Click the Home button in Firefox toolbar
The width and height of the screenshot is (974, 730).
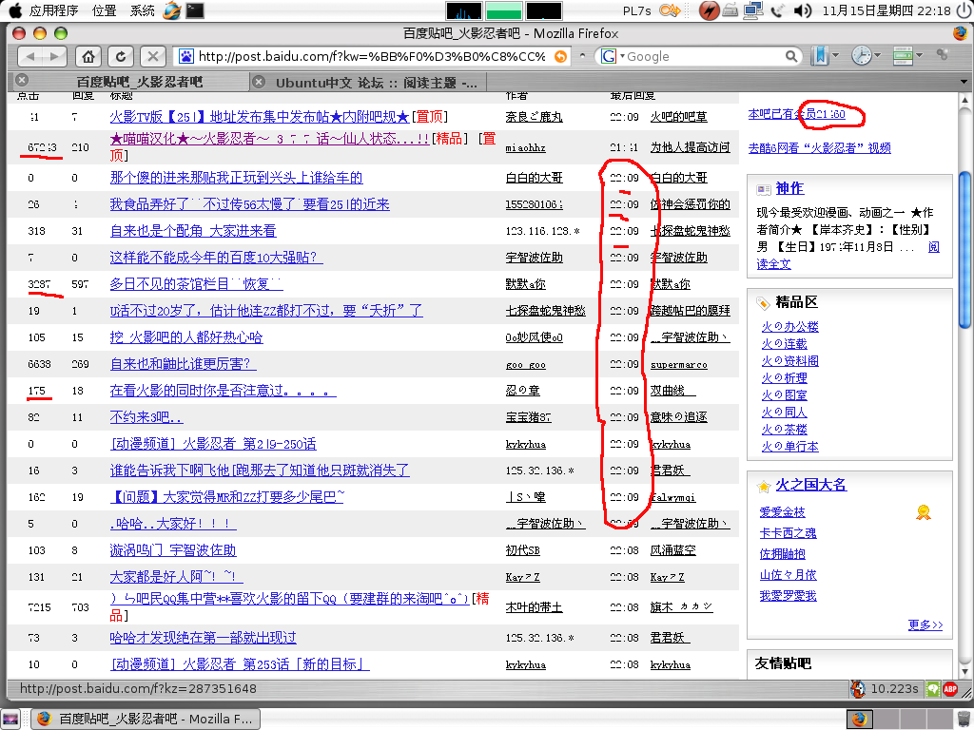point(88,56)
